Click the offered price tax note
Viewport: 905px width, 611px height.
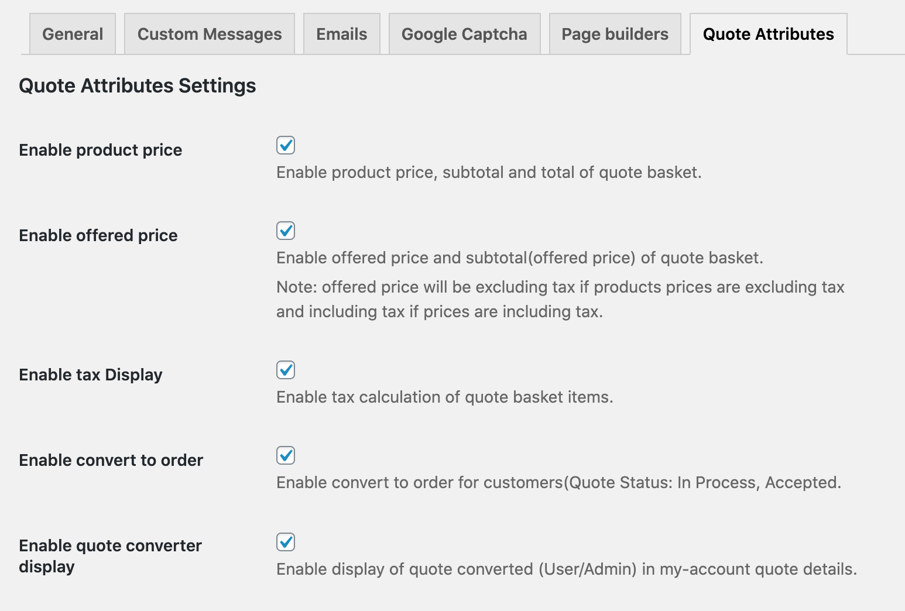coord(560,299)
